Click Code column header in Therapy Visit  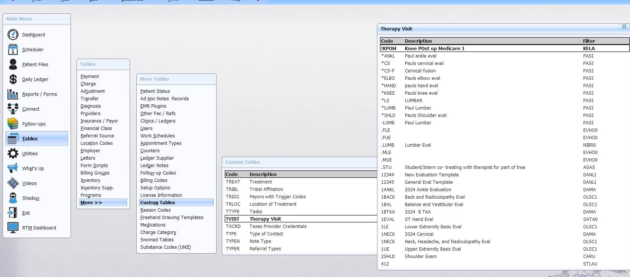(x=387, y=41)
